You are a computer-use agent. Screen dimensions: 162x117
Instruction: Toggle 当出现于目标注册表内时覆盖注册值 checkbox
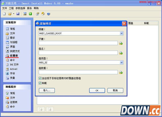tap(40, 78)
